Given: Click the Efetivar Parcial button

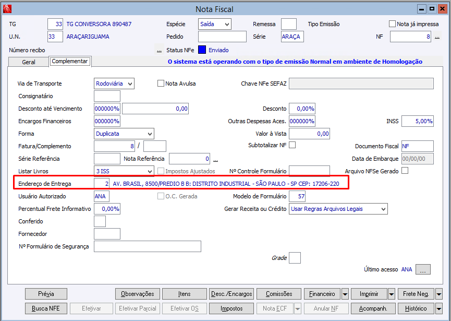Looking at the screenshot, I should [138, 308].
